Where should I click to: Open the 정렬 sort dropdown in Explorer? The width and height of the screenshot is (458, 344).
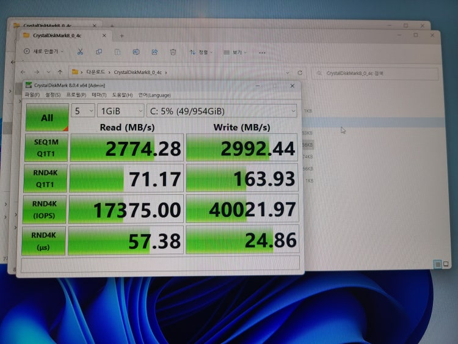coord(202,53)
